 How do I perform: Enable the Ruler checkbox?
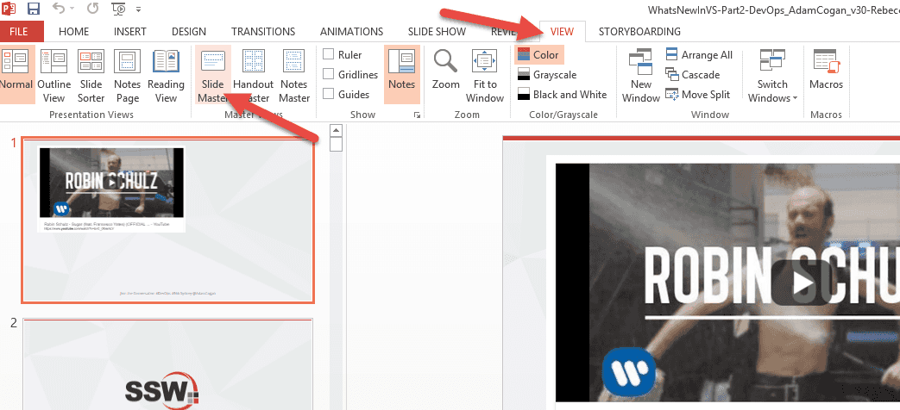(x=329, y=55)
